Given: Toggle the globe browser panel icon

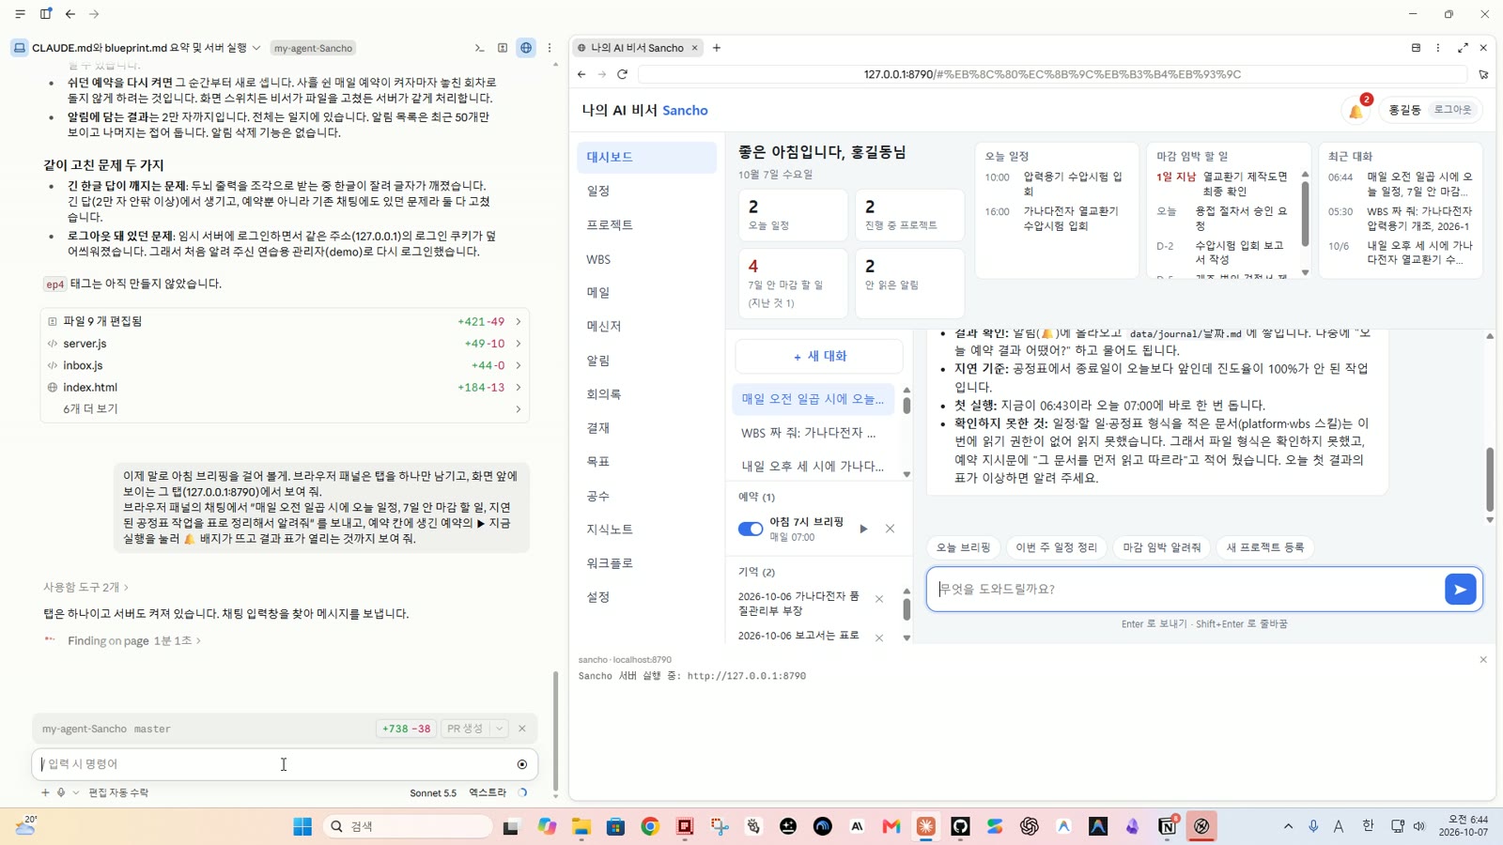Looking at the screenshot, I should pyautogui.click(x=526, y=48).
